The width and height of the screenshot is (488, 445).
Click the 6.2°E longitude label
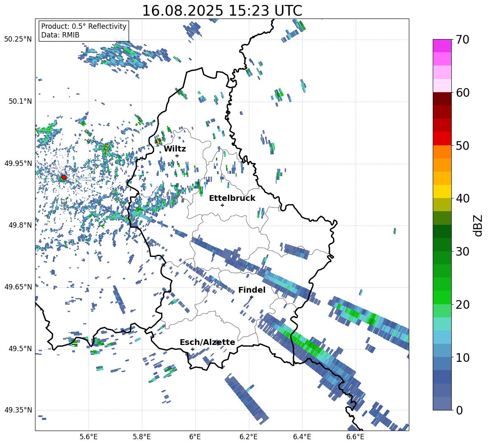pos(249,437)
